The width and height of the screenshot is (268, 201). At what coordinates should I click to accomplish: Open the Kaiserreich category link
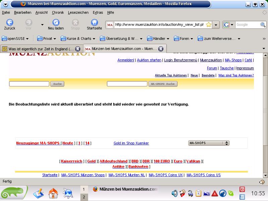(71, 161)
